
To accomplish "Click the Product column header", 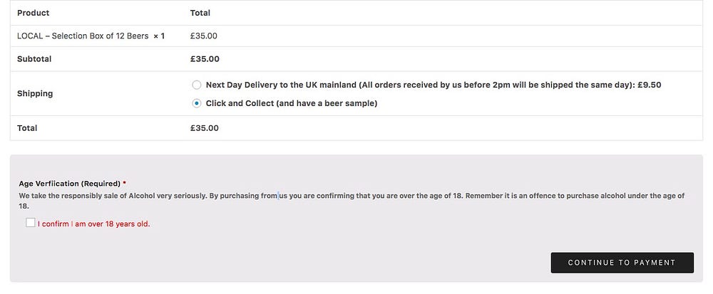I will click(33, 13).
